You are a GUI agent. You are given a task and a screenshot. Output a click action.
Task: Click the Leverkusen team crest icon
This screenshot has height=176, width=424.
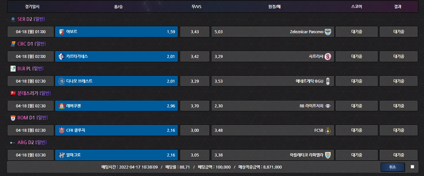coord(61,106)
